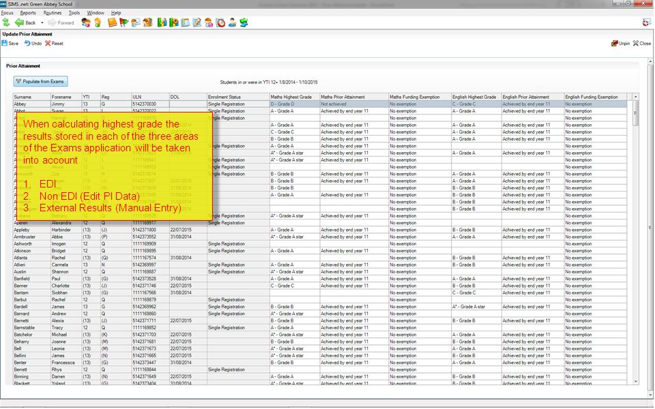655x409 pixels.
Task: Click Maths Funding Exemption column header
Action: (420, 97)
